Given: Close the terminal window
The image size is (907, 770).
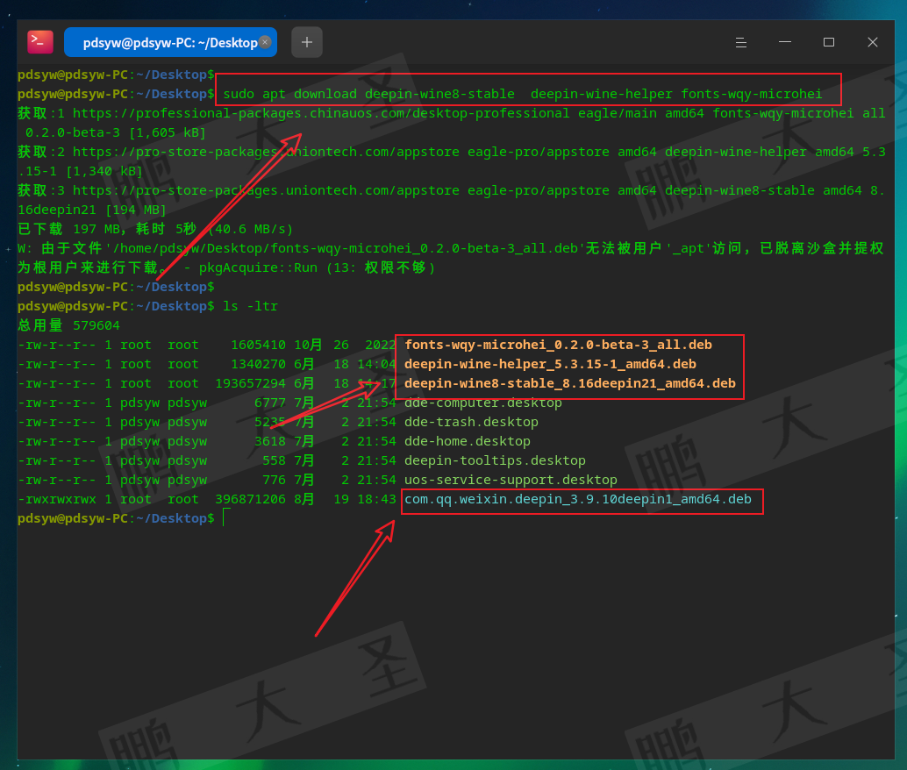Looking at the screenshot, I should [x=873, y=42].
